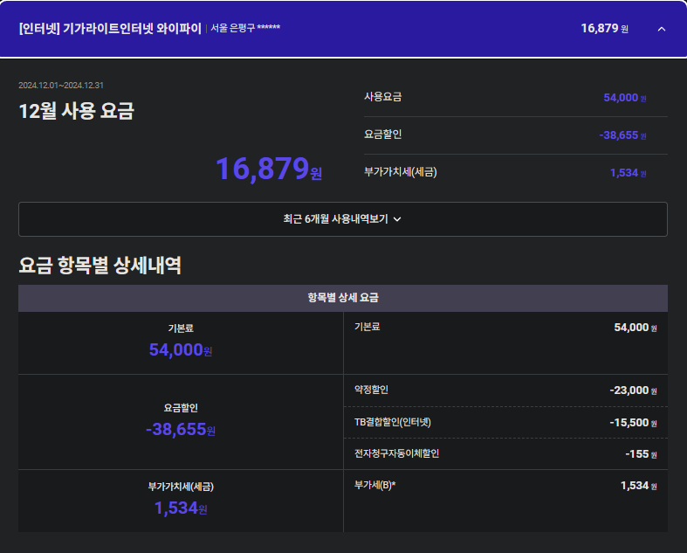Collapse the 기가라이트인터넷 와이파이 panel chevron
Screen dimensions: 687x553
pyautogui.click(x=661, y=29)
